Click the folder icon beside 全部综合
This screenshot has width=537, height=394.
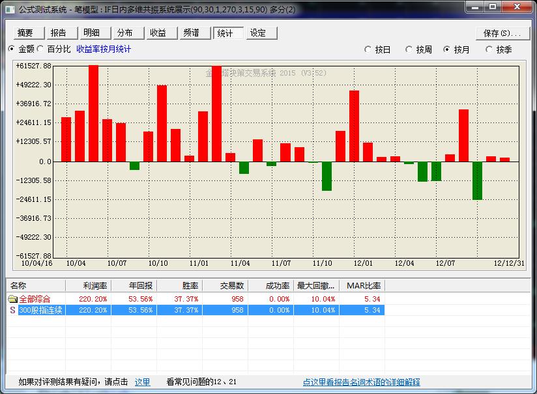point(12,299)
